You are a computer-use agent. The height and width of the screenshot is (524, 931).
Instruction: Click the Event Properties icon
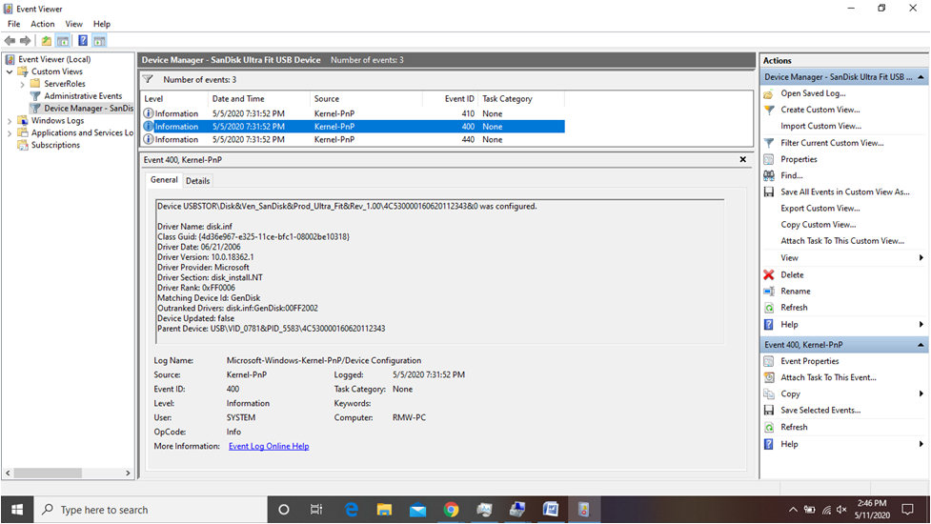click(769, 361)
